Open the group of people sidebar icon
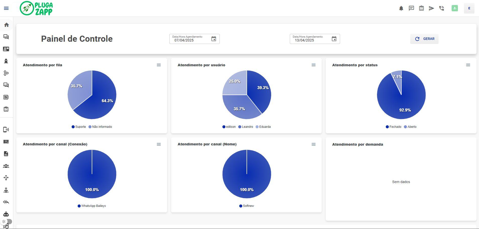Screen dimensions: 479x229 (x=6, y=166)
